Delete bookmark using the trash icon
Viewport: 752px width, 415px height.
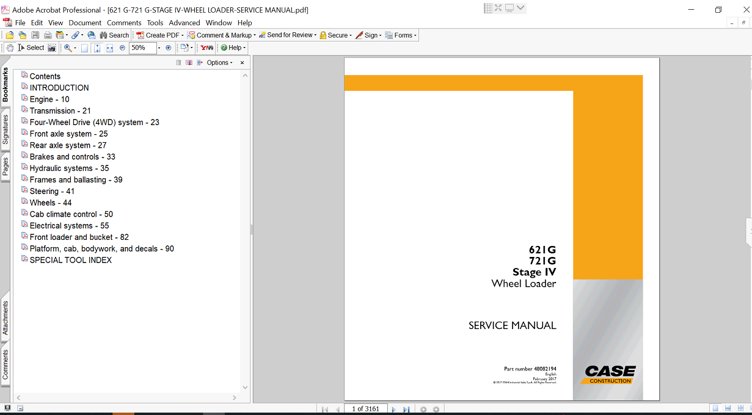(178, 63)
